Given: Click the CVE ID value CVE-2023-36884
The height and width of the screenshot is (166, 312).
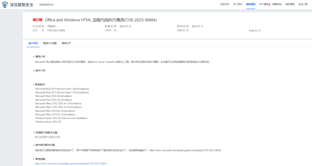Looking at the screenshot, I should (x=56, y=31).
